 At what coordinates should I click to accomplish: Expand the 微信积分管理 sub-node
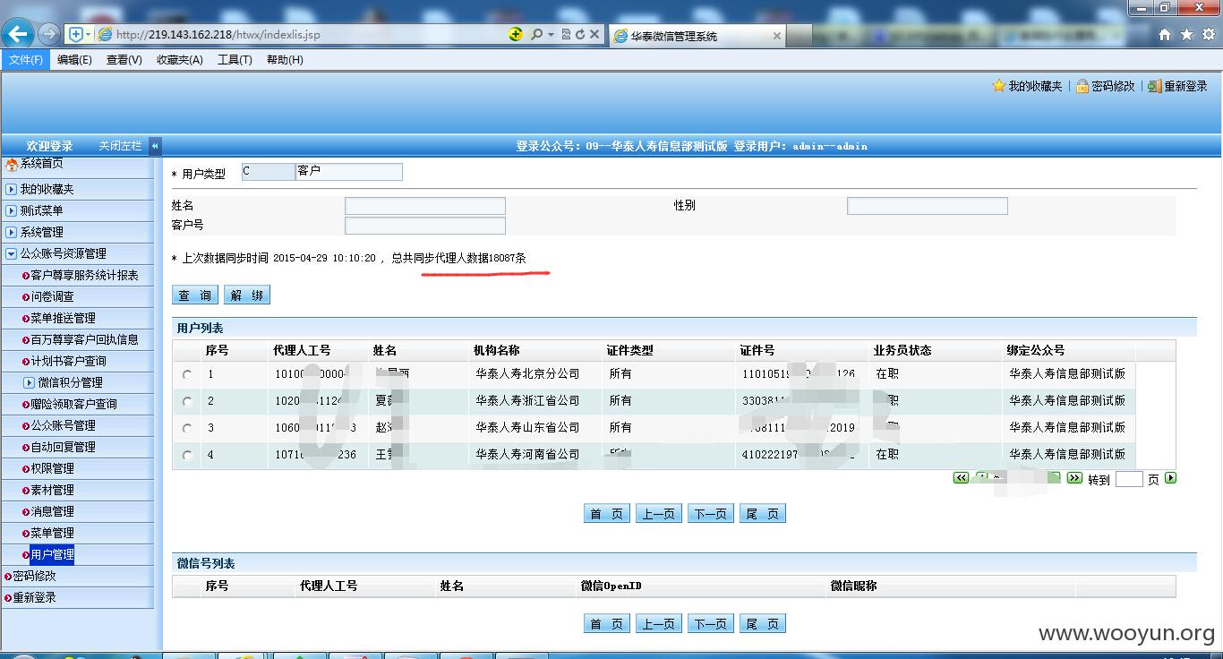click(29, 382)
